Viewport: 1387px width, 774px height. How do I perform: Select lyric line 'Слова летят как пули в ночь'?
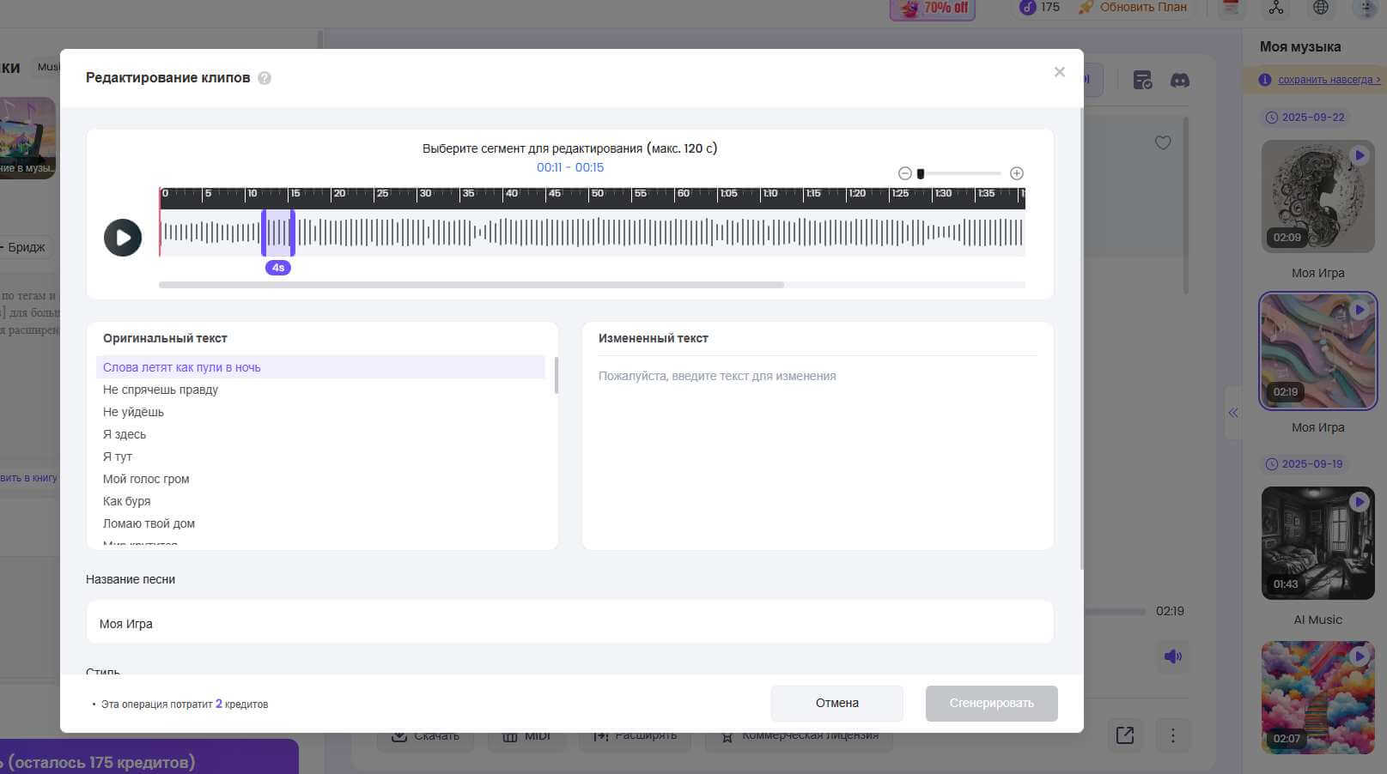click(x=320, y=367)
